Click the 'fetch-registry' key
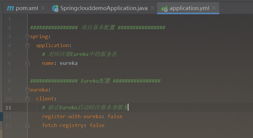 [63, 125]
